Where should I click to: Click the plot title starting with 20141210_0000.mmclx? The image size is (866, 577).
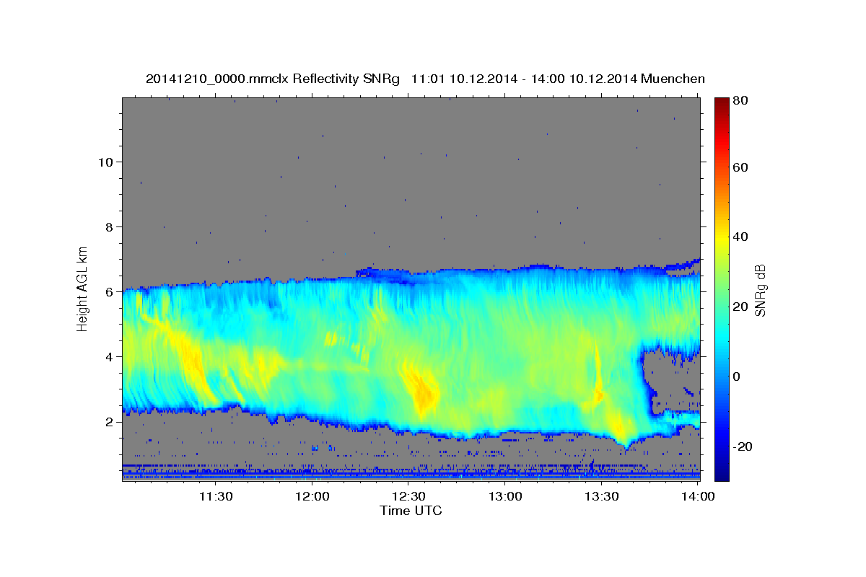pyautogui.click(x=425, y=79)
